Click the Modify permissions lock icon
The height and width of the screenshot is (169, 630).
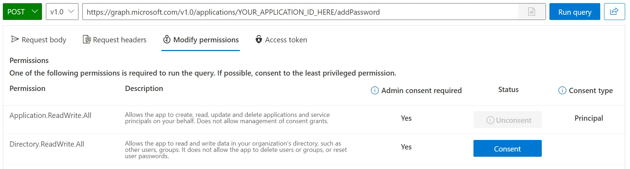click(x=167, y=40)
